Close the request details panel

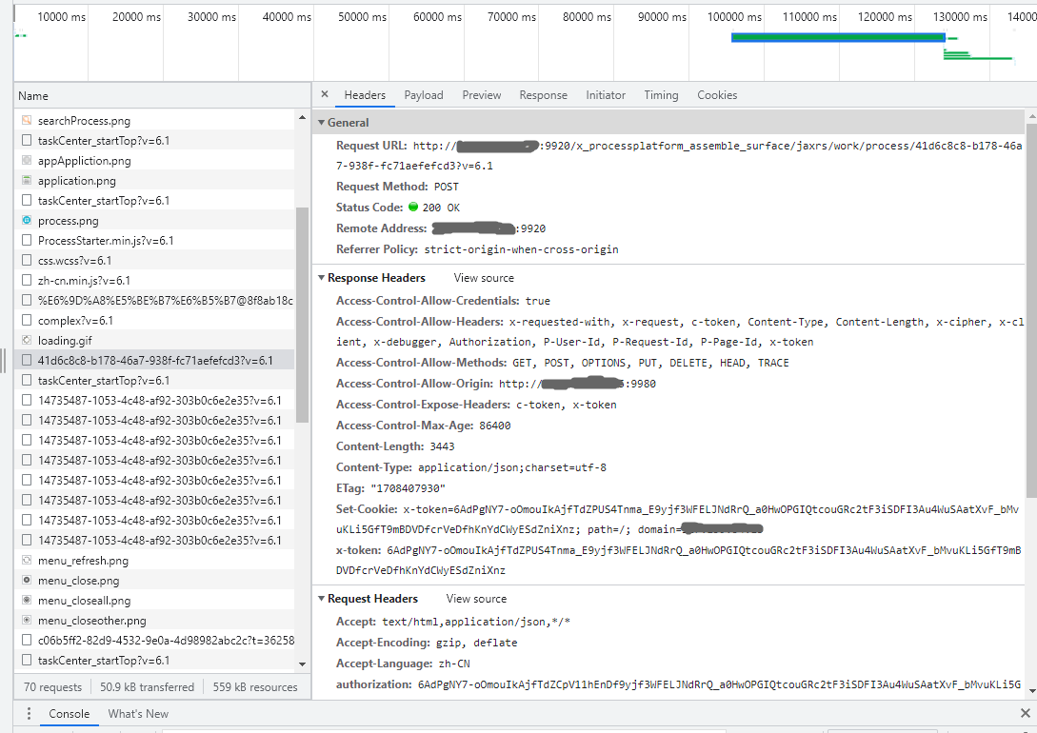tap(325, 95)
